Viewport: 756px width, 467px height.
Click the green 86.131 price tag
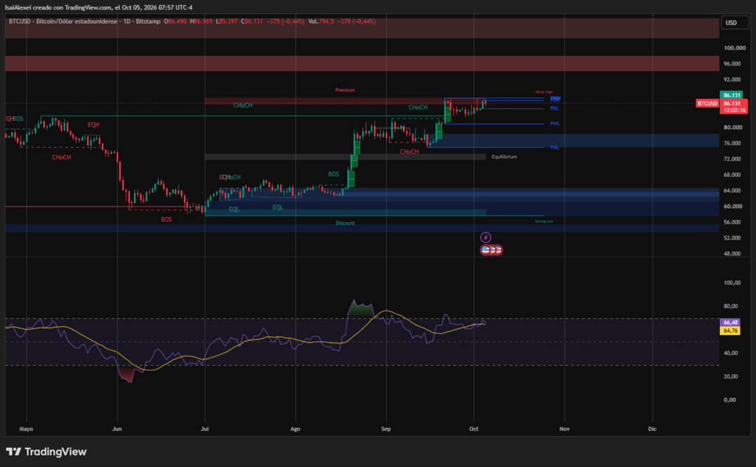[732, 95]
